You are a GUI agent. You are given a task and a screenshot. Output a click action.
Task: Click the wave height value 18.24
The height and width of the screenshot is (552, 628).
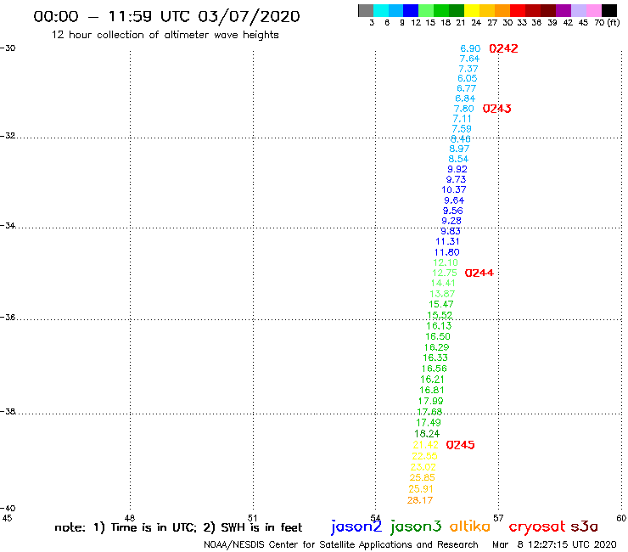(427, 434)
